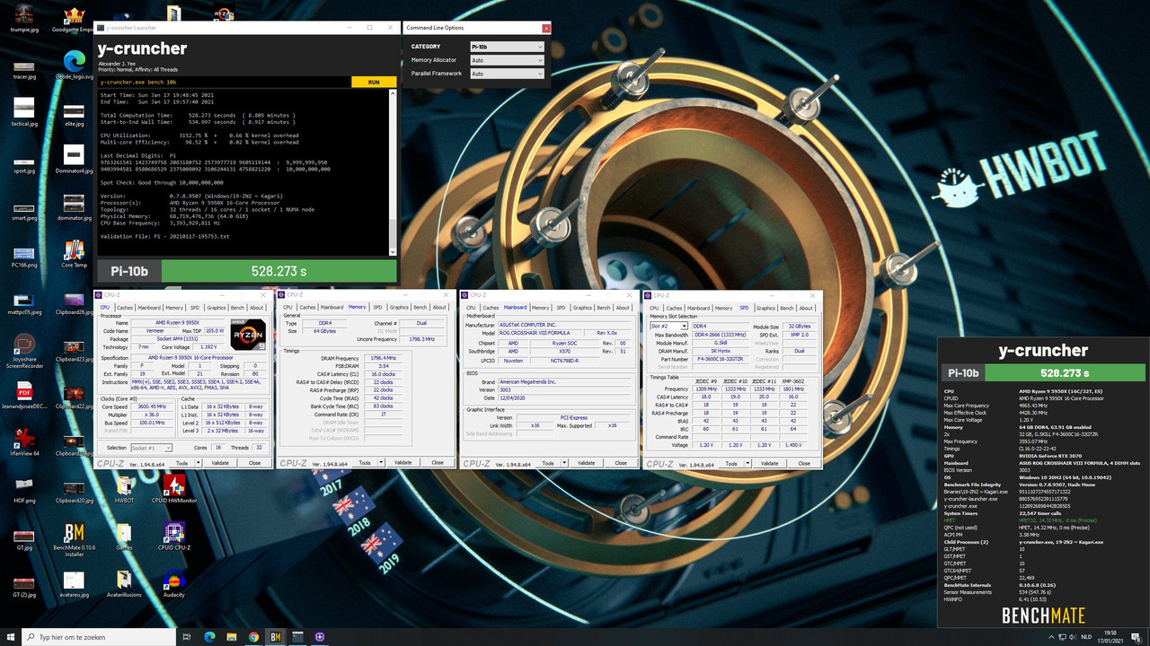Open Gecode_logo.svg Edge file on desktop
Viewport: 1150px width, 646px height.
pyautogui.click(x=74, y=65)
